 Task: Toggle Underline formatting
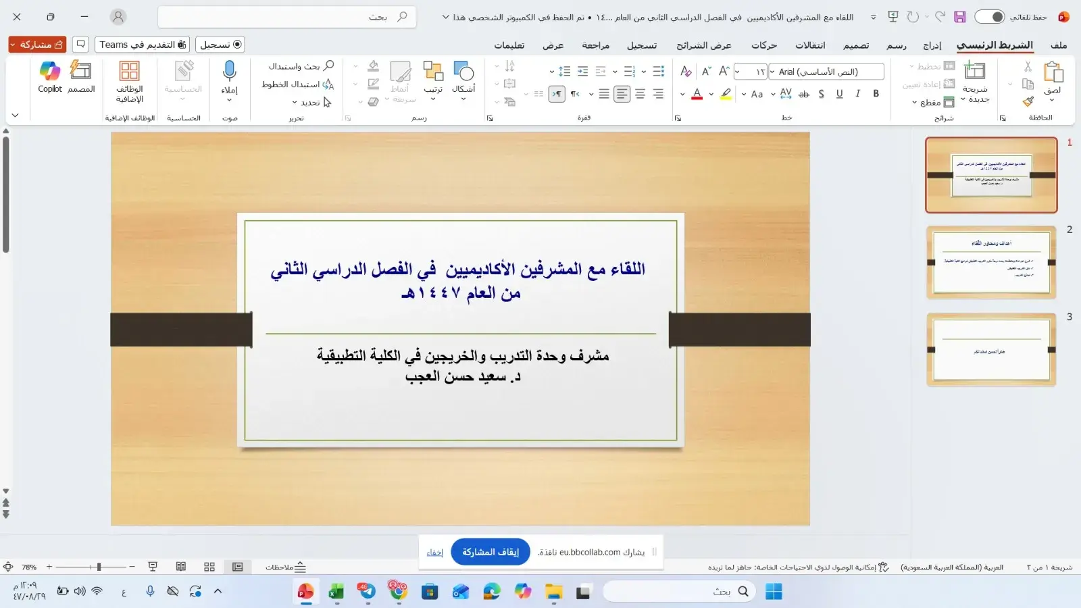[x=839, y=95]
